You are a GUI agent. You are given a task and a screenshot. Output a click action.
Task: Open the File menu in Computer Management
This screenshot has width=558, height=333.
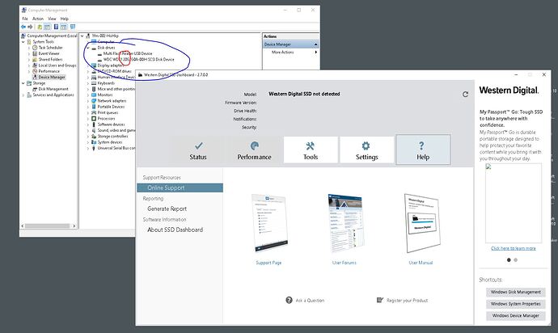pyautogui.click(x=25, y=19)
